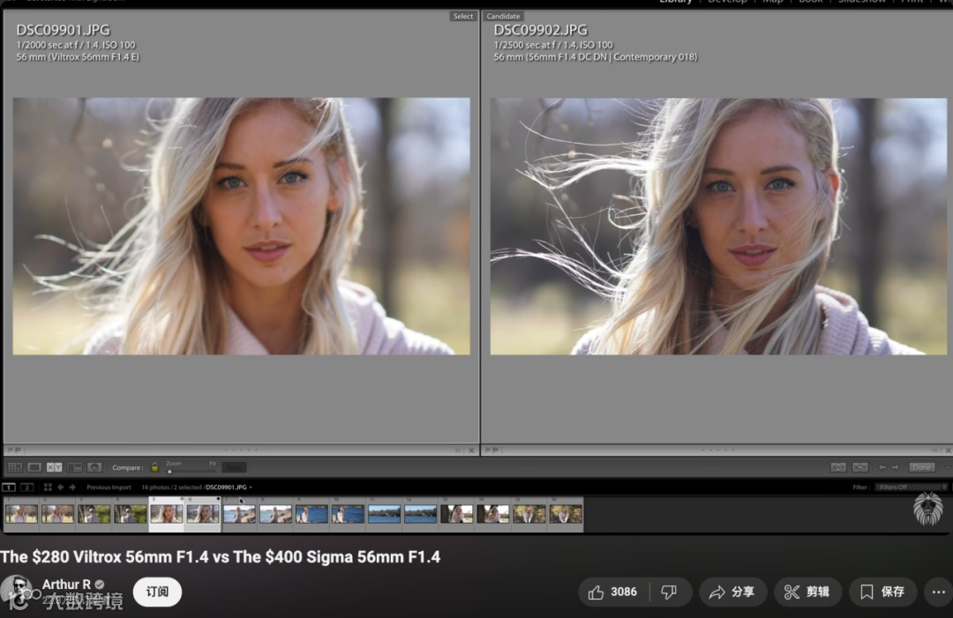Select filmstrip thumbnail 11
The image size is (953, 618).
coord(384,514)
